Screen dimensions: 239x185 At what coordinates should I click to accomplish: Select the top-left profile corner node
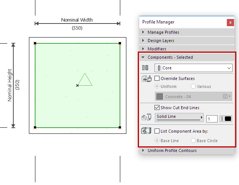click(35, 43)
